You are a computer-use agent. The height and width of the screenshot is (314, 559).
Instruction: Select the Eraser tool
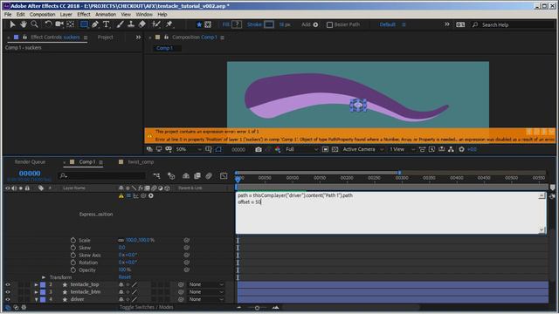(141, 24)
